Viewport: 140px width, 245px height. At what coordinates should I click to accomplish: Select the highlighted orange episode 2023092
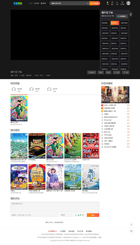[x=115, y=23]
